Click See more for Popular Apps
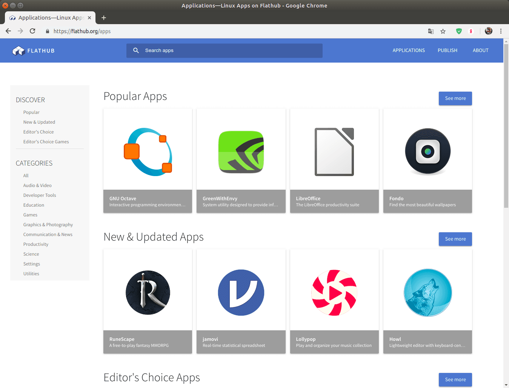The height and width of the screenshot is (388, 509). click(x=455, y=98)
